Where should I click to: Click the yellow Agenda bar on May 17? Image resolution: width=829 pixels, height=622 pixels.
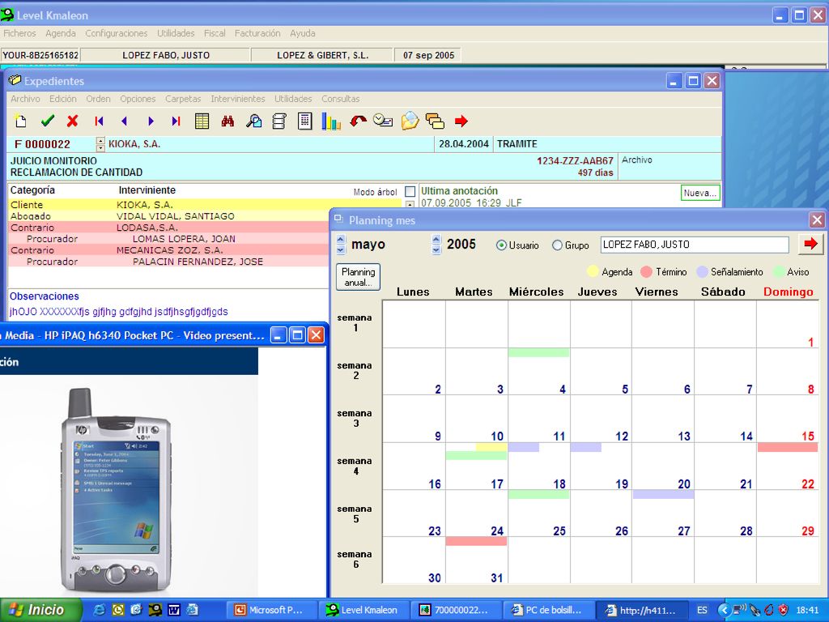click(x=491, y=447)
